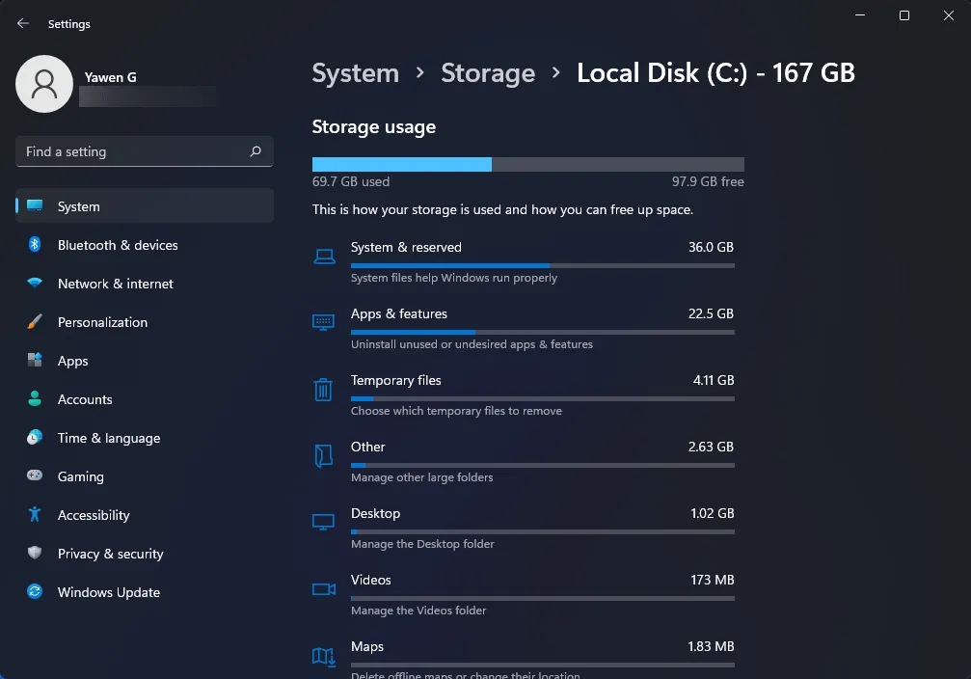Click the search magnifier icon
Image resolution: width=971 pixels, height=679 pixels.
coord(256,151)
